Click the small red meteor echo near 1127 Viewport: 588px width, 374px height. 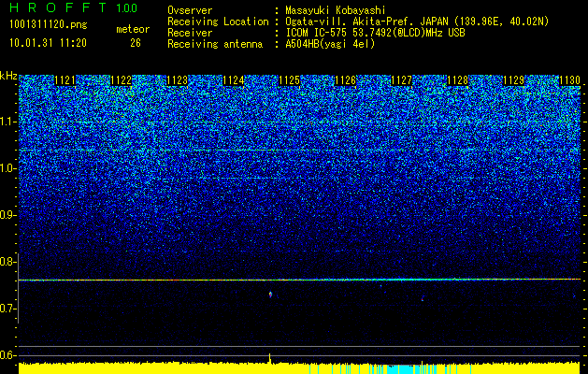(423, 299)
